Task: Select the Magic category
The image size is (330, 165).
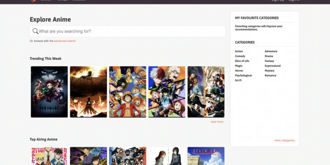Action: point(238,66)
